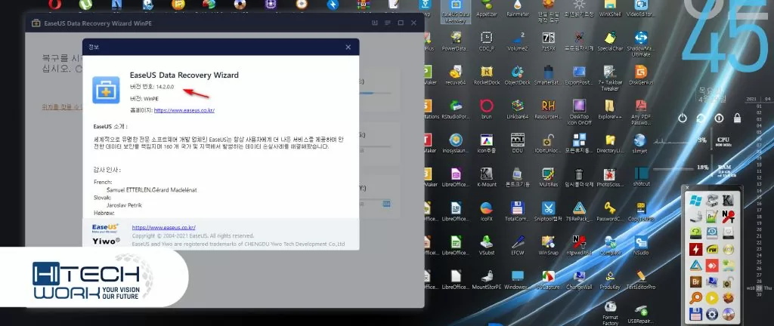Image resolution: width=774 pixels, height=326 pixels.
Task: Close the 정보 about dialog
Action: tap(348, 48)
